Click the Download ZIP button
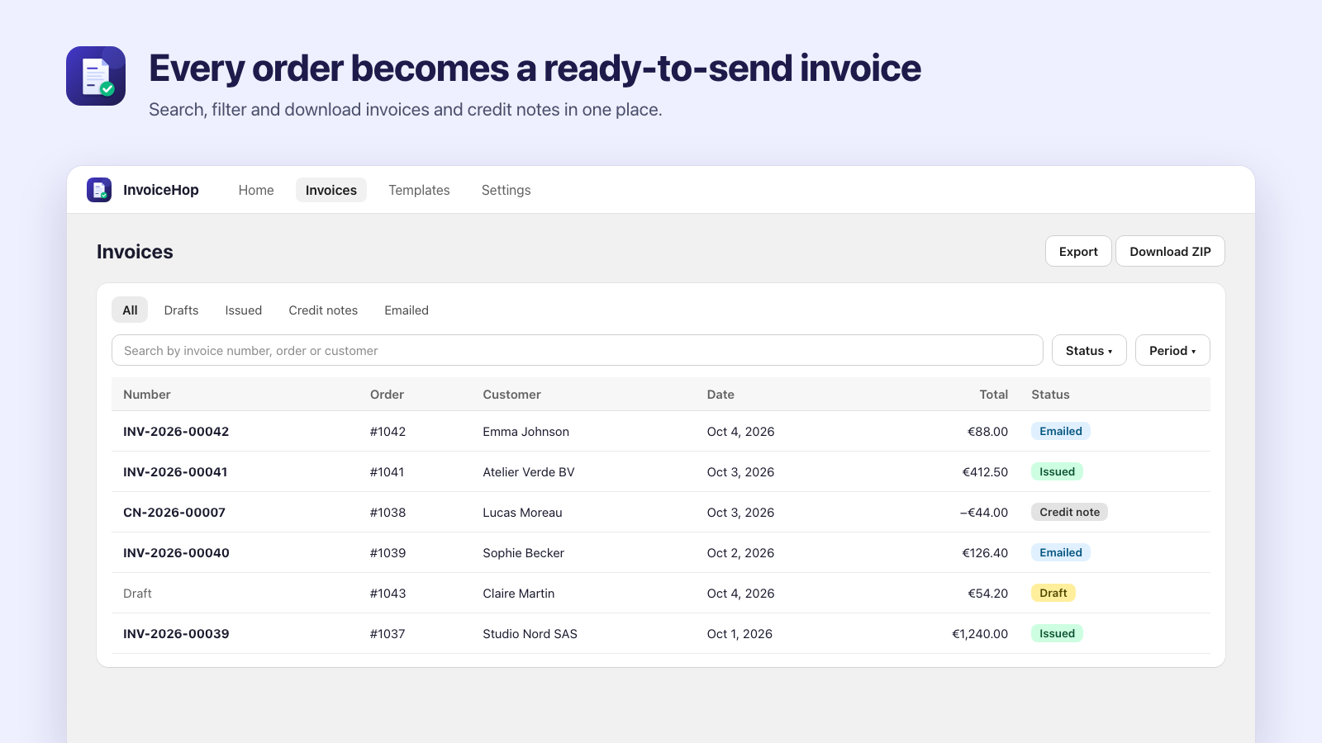This screenshot has width=1322, height=743. 1170,252
